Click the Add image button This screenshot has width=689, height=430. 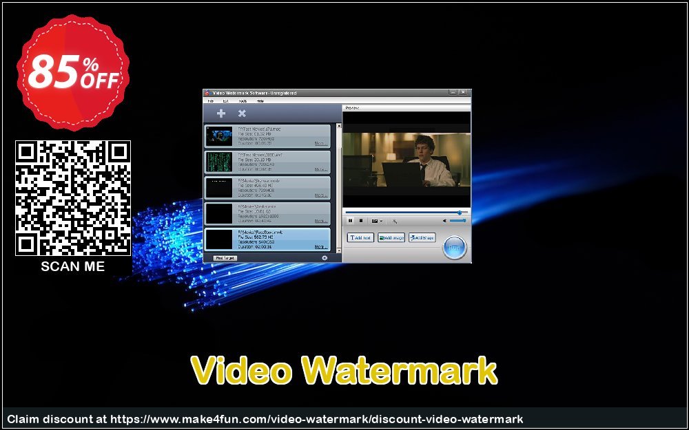[391, 238]
